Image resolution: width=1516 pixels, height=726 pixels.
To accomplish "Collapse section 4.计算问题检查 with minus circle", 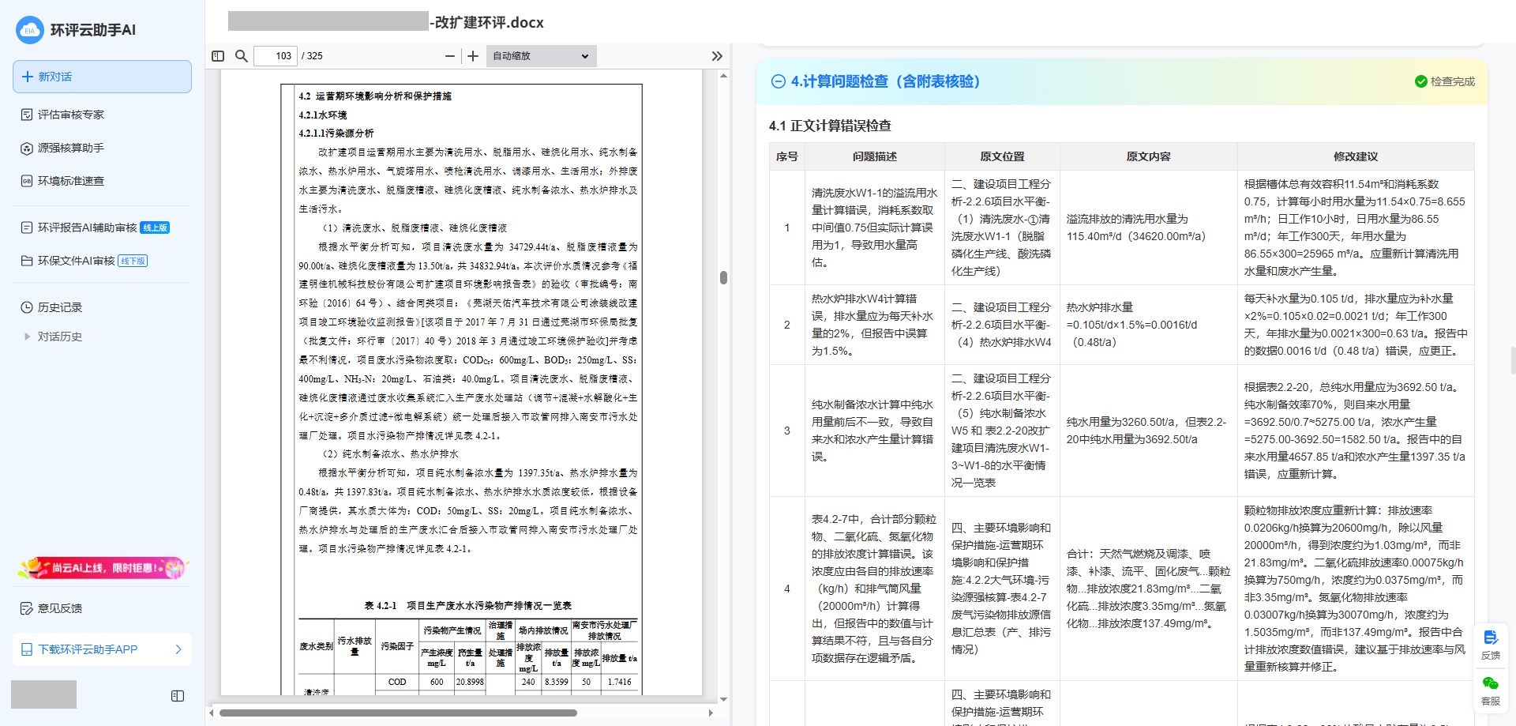I will tap(778, 81).
